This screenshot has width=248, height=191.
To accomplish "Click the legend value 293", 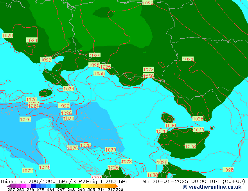I will [x=71, y=189].
